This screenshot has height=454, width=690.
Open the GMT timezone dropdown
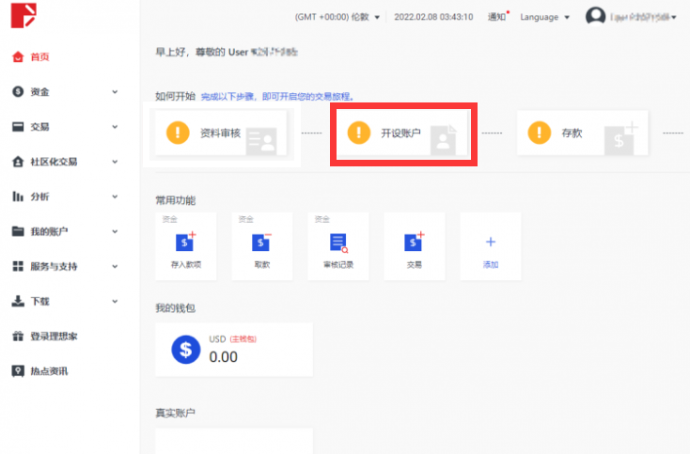(x=337, y=17)
